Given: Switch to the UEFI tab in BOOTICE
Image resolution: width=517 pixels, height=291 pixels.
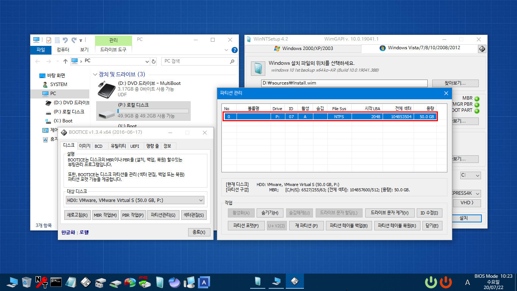Looking at the screenshot, I should [x=135, y=146].
